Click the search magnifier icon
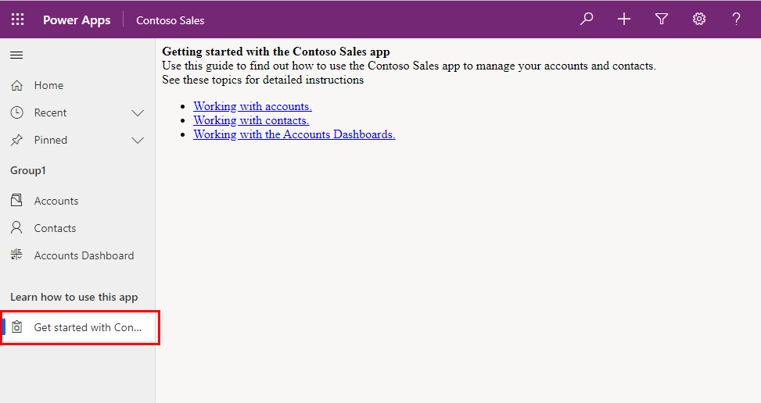The height and width of the screenshot is (403, 761). click(587, 20)
